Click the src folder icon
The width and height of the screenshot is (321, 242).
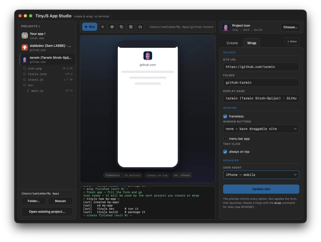click(25, 85)
